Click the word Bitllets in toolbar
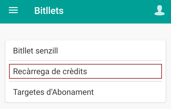171x109 pixels. click(49, 11)
